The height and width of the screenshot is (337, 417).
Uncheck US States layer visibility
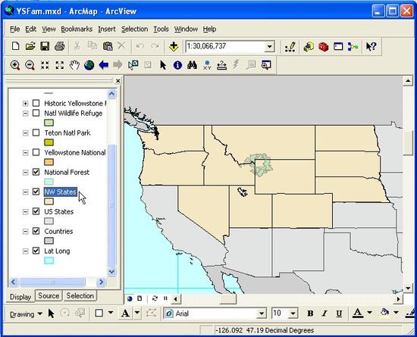tap(36, 211)
